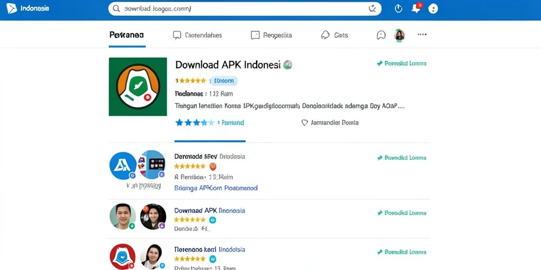Click the blue star rating row
The width and height of the screenshot is (541, 270).
195,122
